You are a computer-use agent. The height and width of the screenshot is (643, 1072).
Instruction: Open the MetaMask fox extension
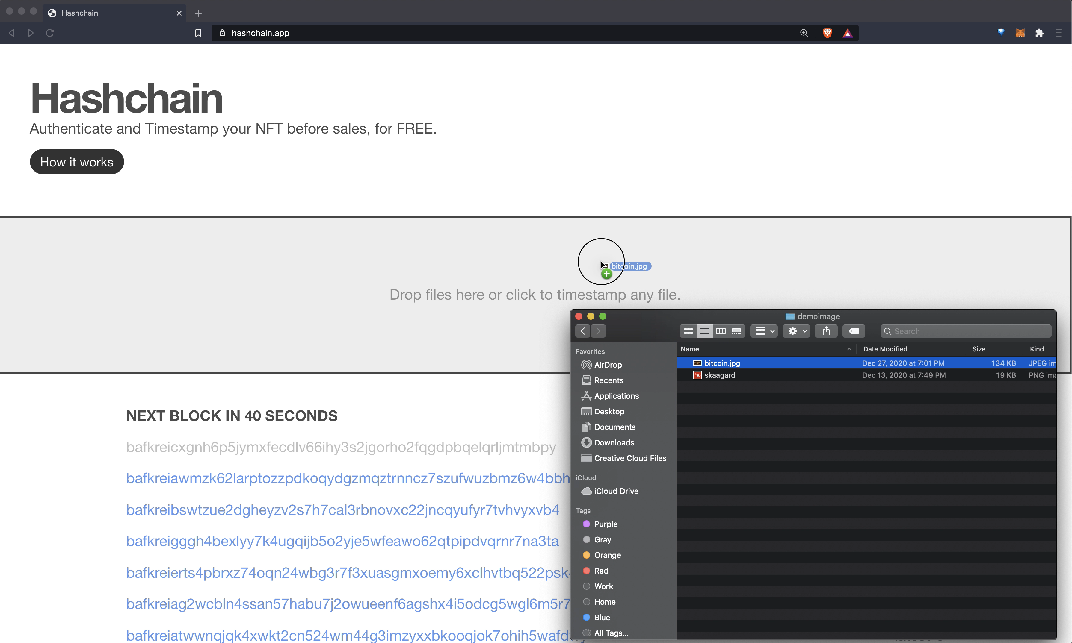1020,33
